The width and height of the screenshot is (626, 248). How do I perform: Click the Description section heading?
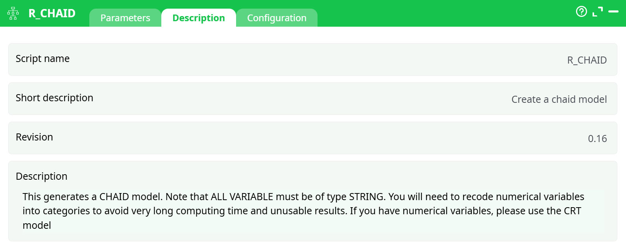point(41,177)
